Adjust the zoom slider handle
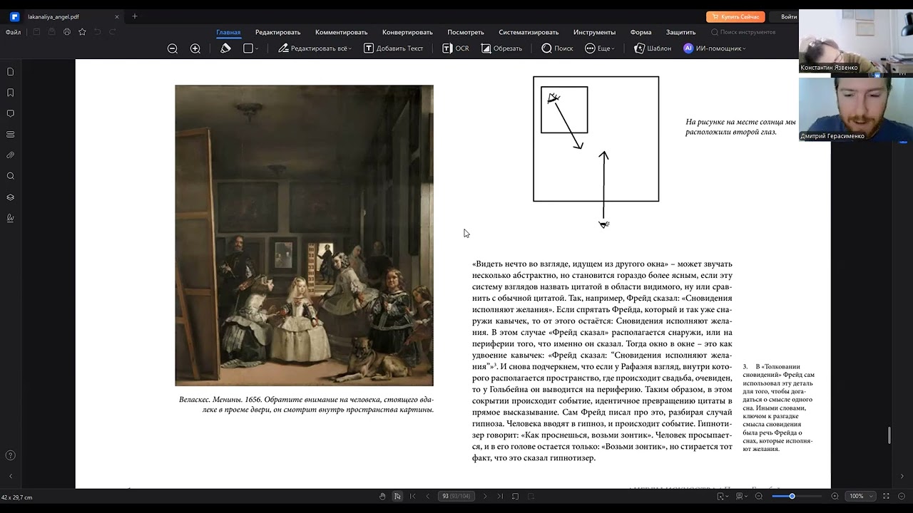Image resolution: width=913 pixels, height=513 pixels. (x=792, y=496)
